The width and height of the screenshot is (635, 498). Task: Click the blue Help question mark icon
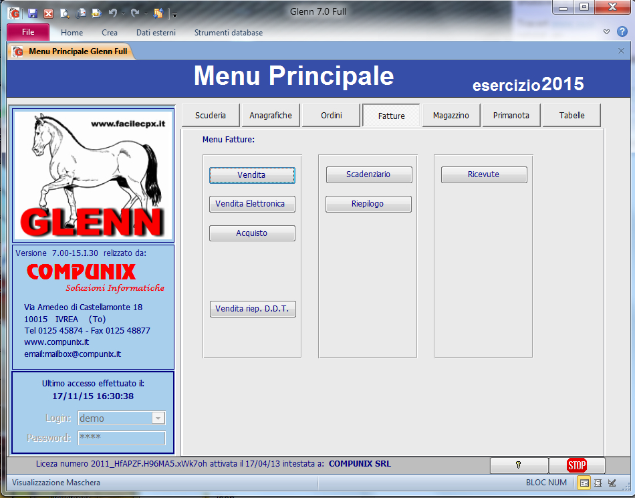(x=622, y=31)
